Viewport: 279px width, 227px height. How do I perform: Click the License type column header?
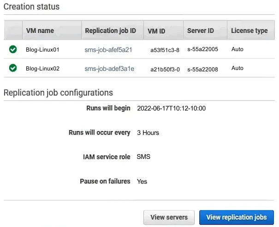point(249,31)
